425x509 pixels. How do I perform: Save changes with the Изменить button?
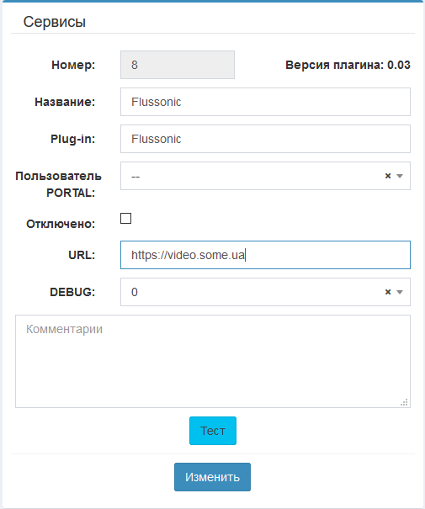point(212,477)
